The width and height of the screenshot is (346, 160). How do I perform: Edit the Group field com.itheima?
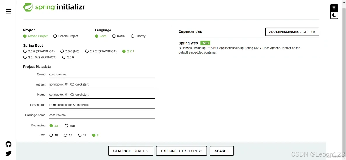[102, 74]
